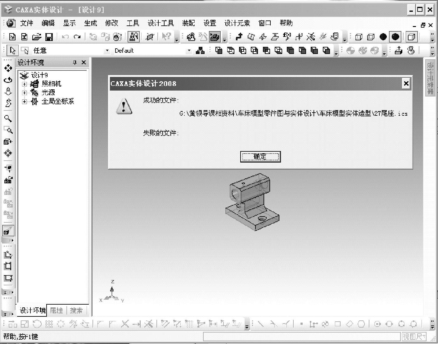Click the 确定 button in dialog
The height and width of the screenshot is (344, 438).
point(260,157)
